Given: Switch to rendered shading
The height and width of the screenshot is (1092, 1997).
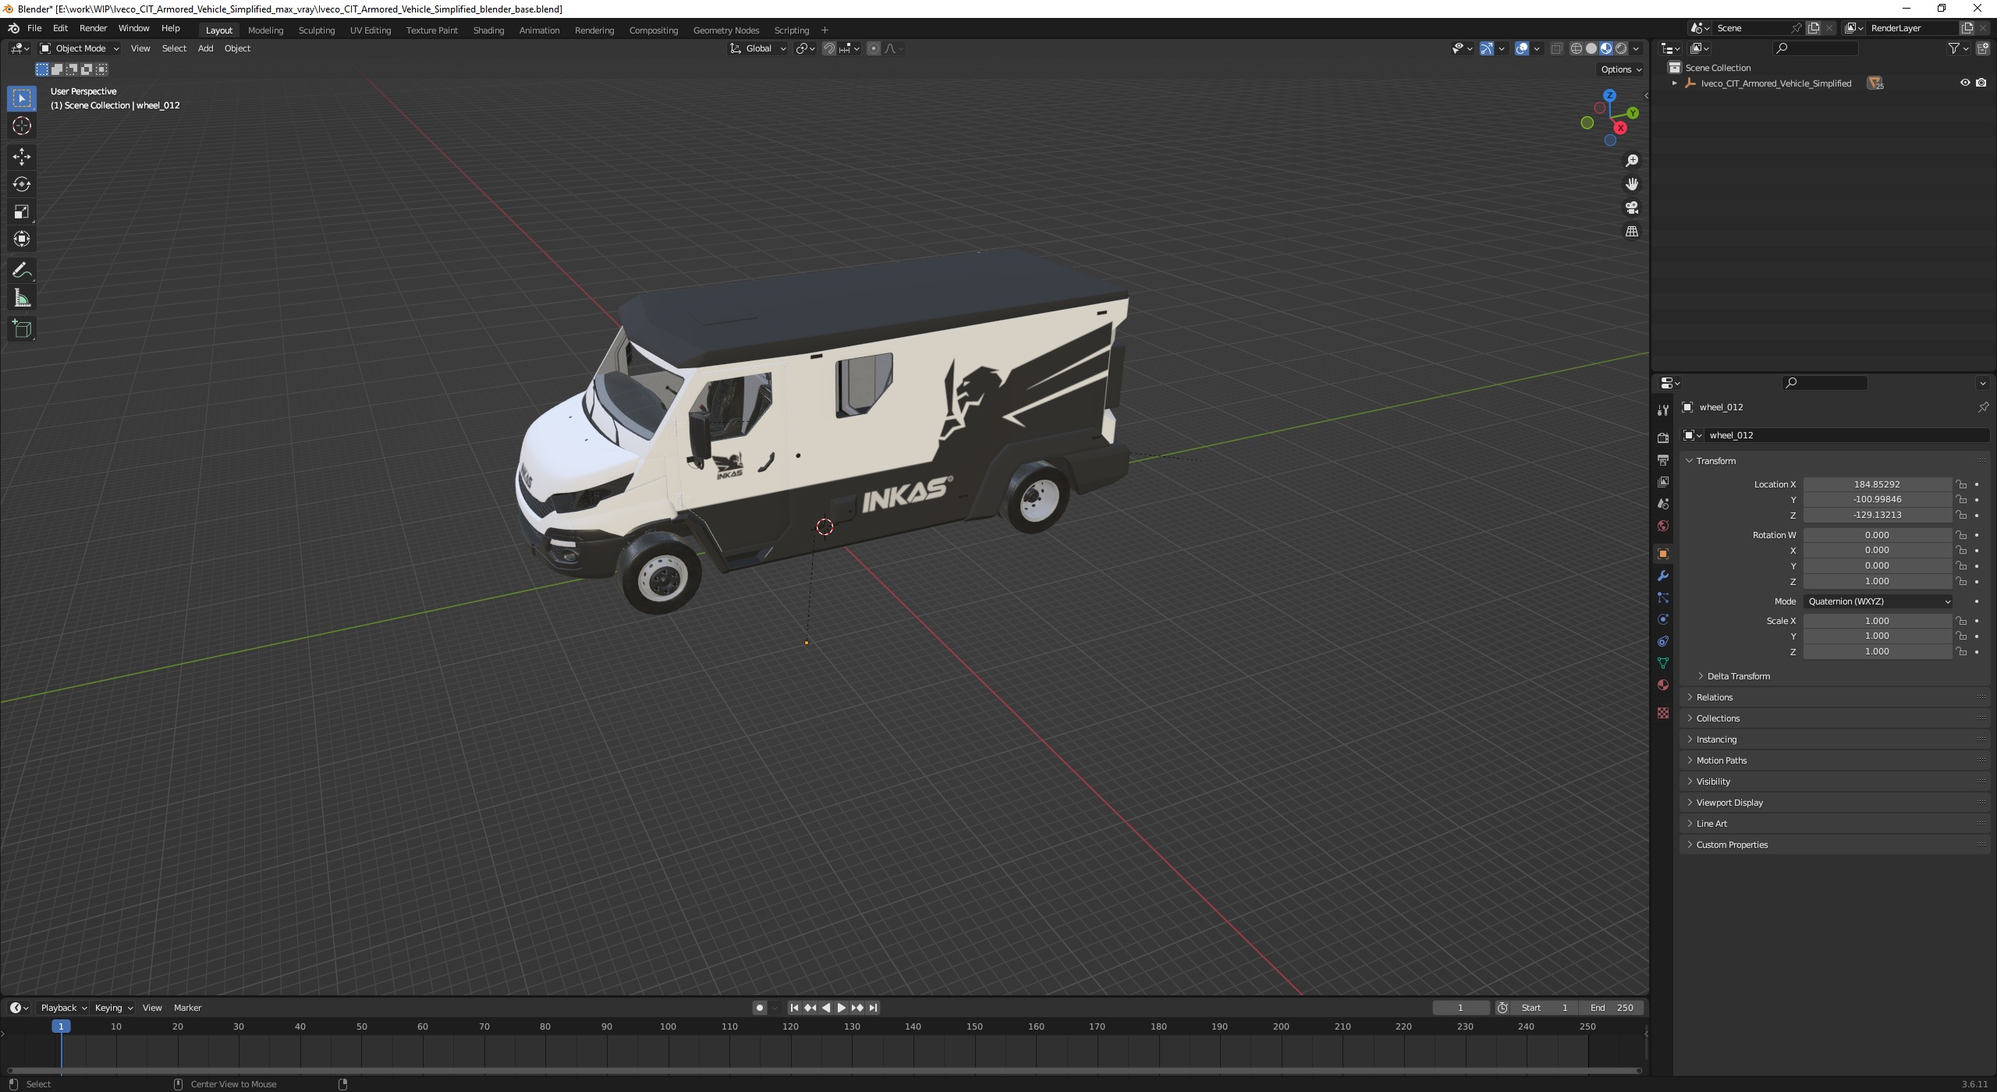Looking at the screenshot, I should tap(1621, 48).
